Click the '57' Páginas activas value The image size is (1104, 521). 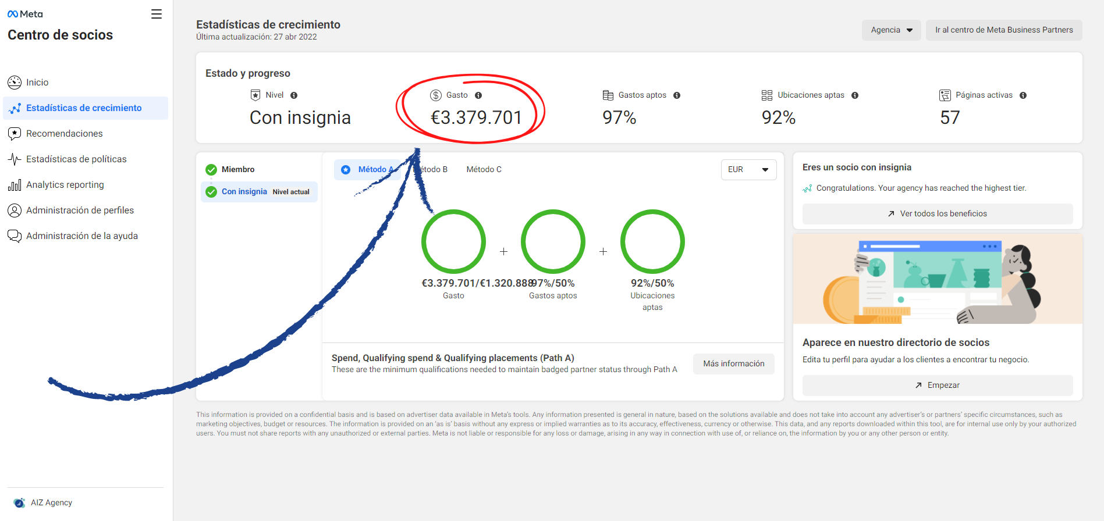pos(950,118)
